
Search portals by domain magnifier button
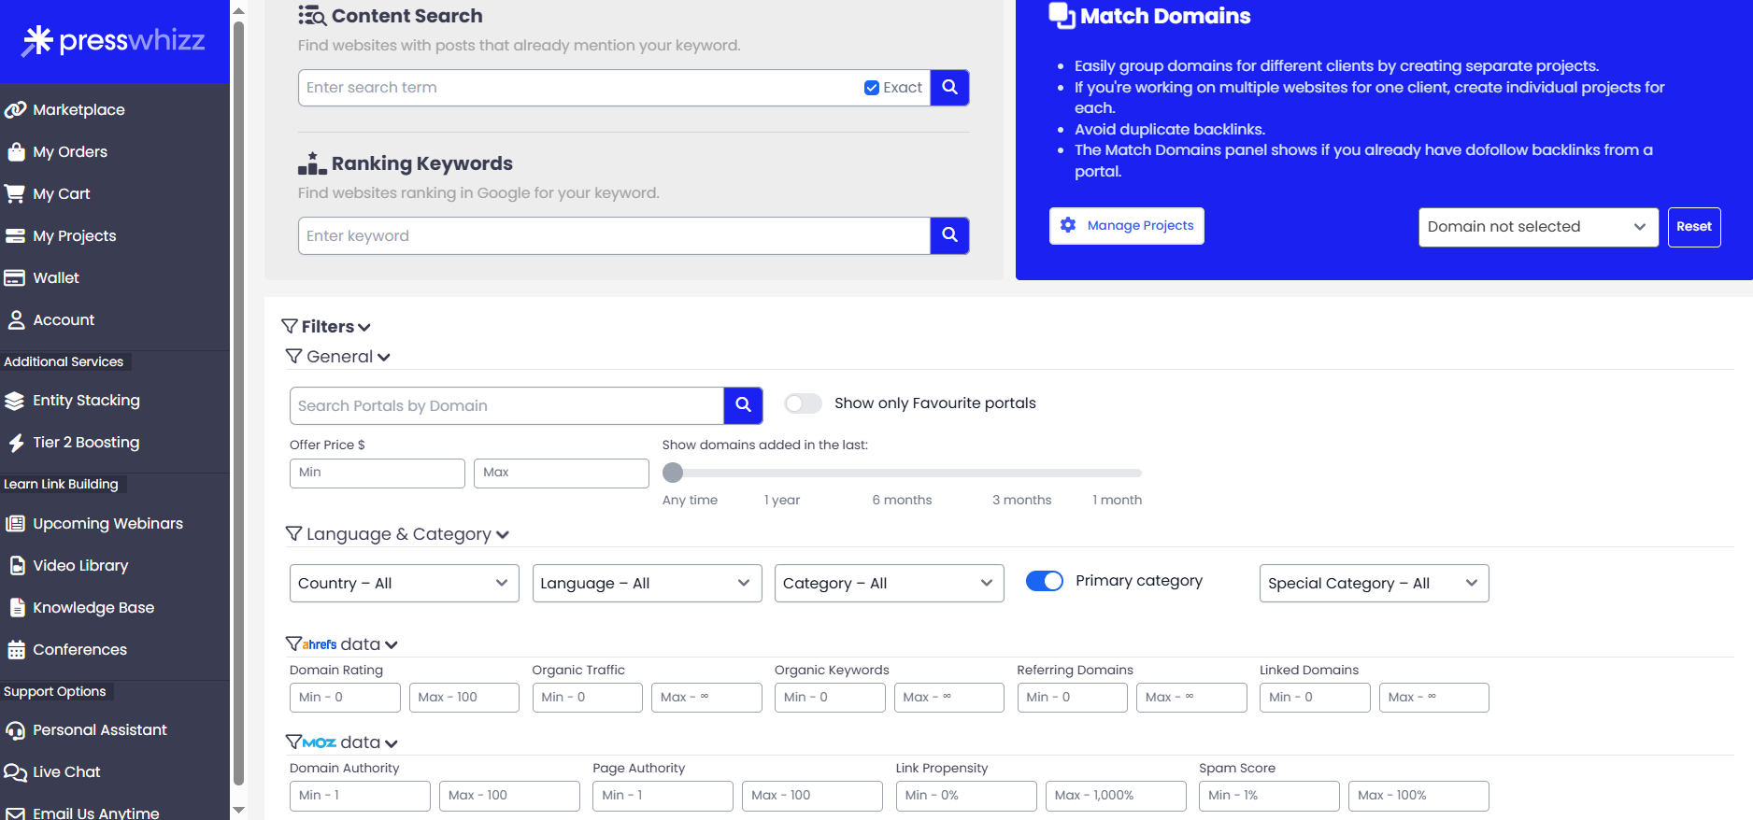[x=743, y=405]
